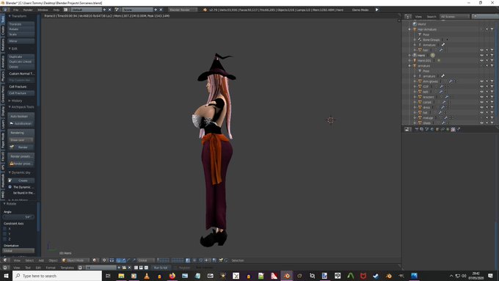Open the Render properties camera tab
The height and width of the screenshot is (281, 499).
417,129
